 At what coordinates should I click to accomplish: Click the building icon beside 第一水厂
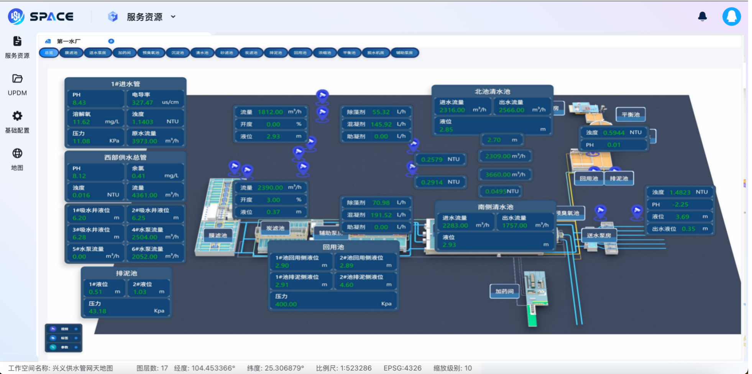48,41
